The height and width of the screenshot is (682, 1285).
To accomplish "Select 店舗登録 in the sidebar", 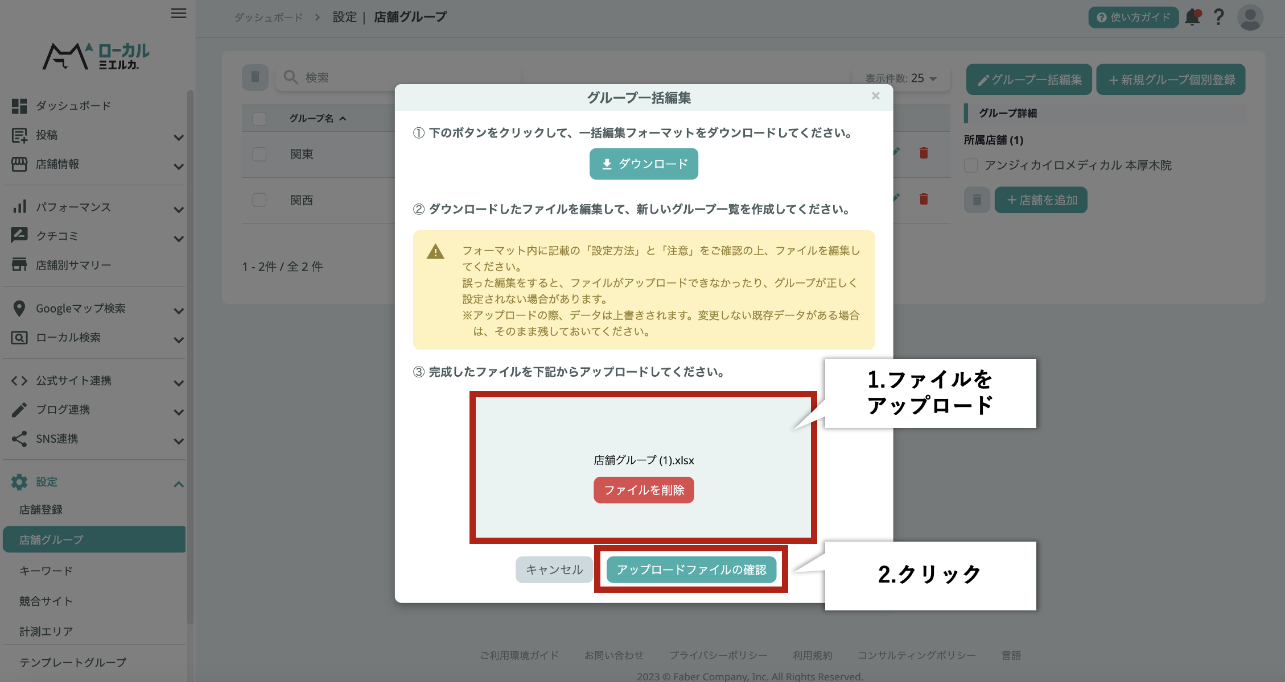I will 41,510.
